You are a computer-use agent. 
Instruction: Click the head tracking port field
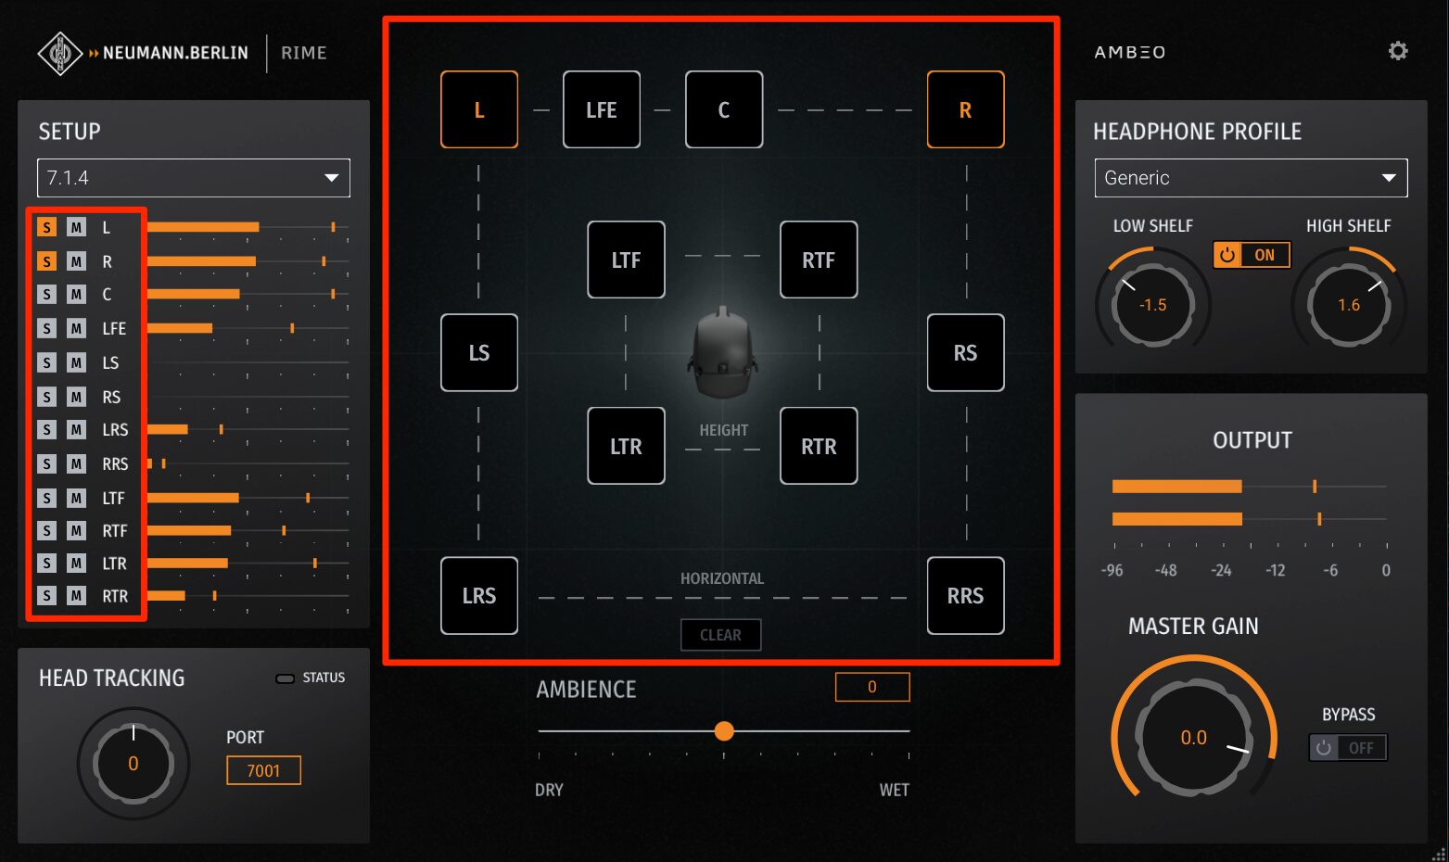[x=263, y=770]
